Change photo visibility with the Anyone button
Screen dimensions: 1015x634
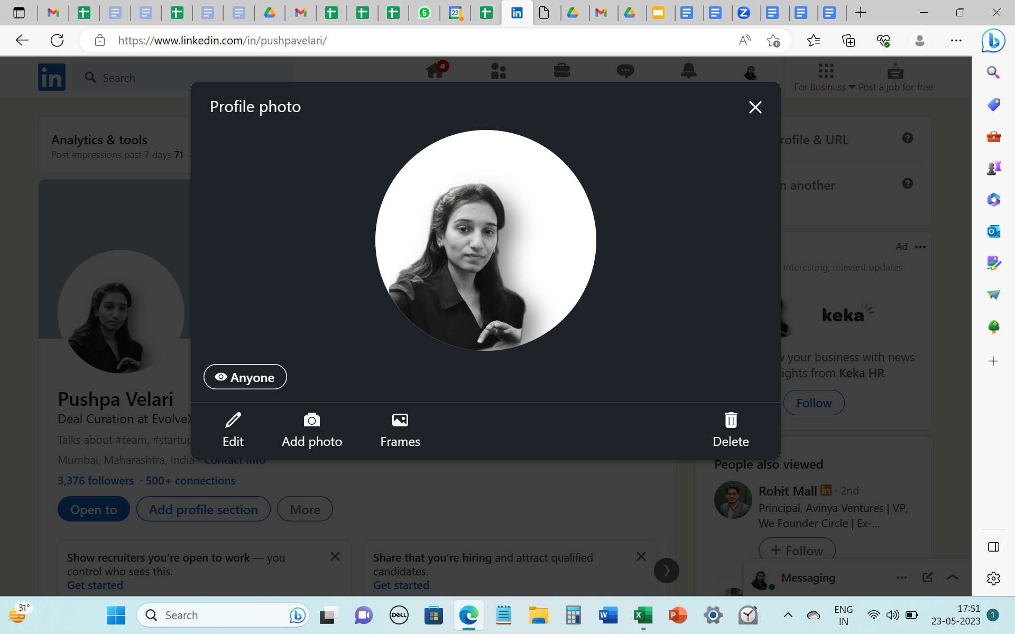(x=245, y=377)
